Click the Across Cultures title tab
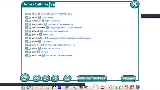 [x=36, y=4]
